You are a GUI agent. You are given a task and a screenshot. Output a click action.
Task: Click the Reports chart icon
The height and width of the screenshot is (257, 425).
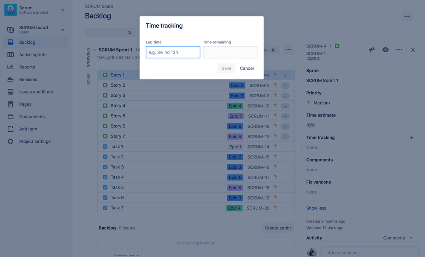(11, 67)
